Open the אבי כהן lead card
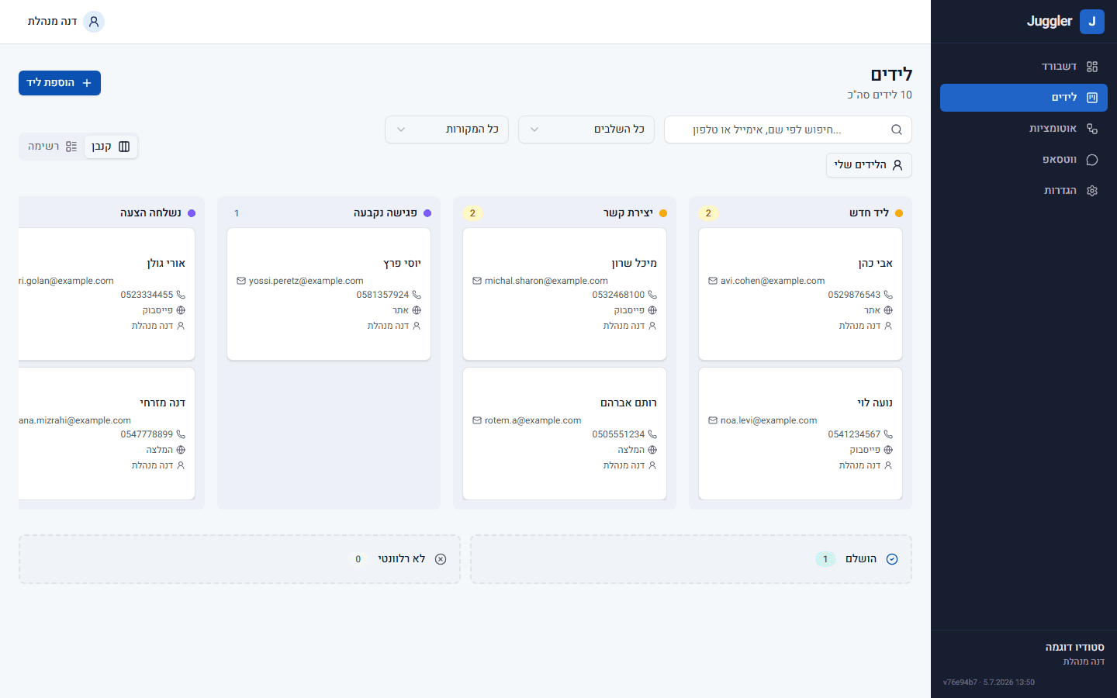Screen dimensions: 1117x698 point(801,294)
